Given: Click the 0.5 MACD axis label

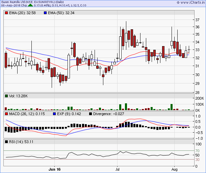Looking at the screenshot, I should click(x=198, y=122).
